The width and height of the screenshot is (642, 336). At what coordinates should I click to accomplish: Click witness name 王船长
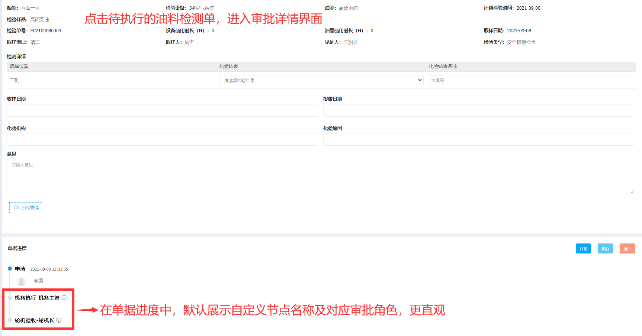pos(351,42)
